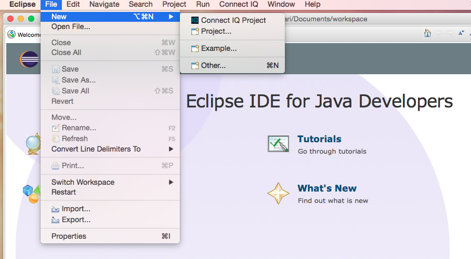Click the Refresh icon in File menu
The image size is (471, 259).
[56, 139]
